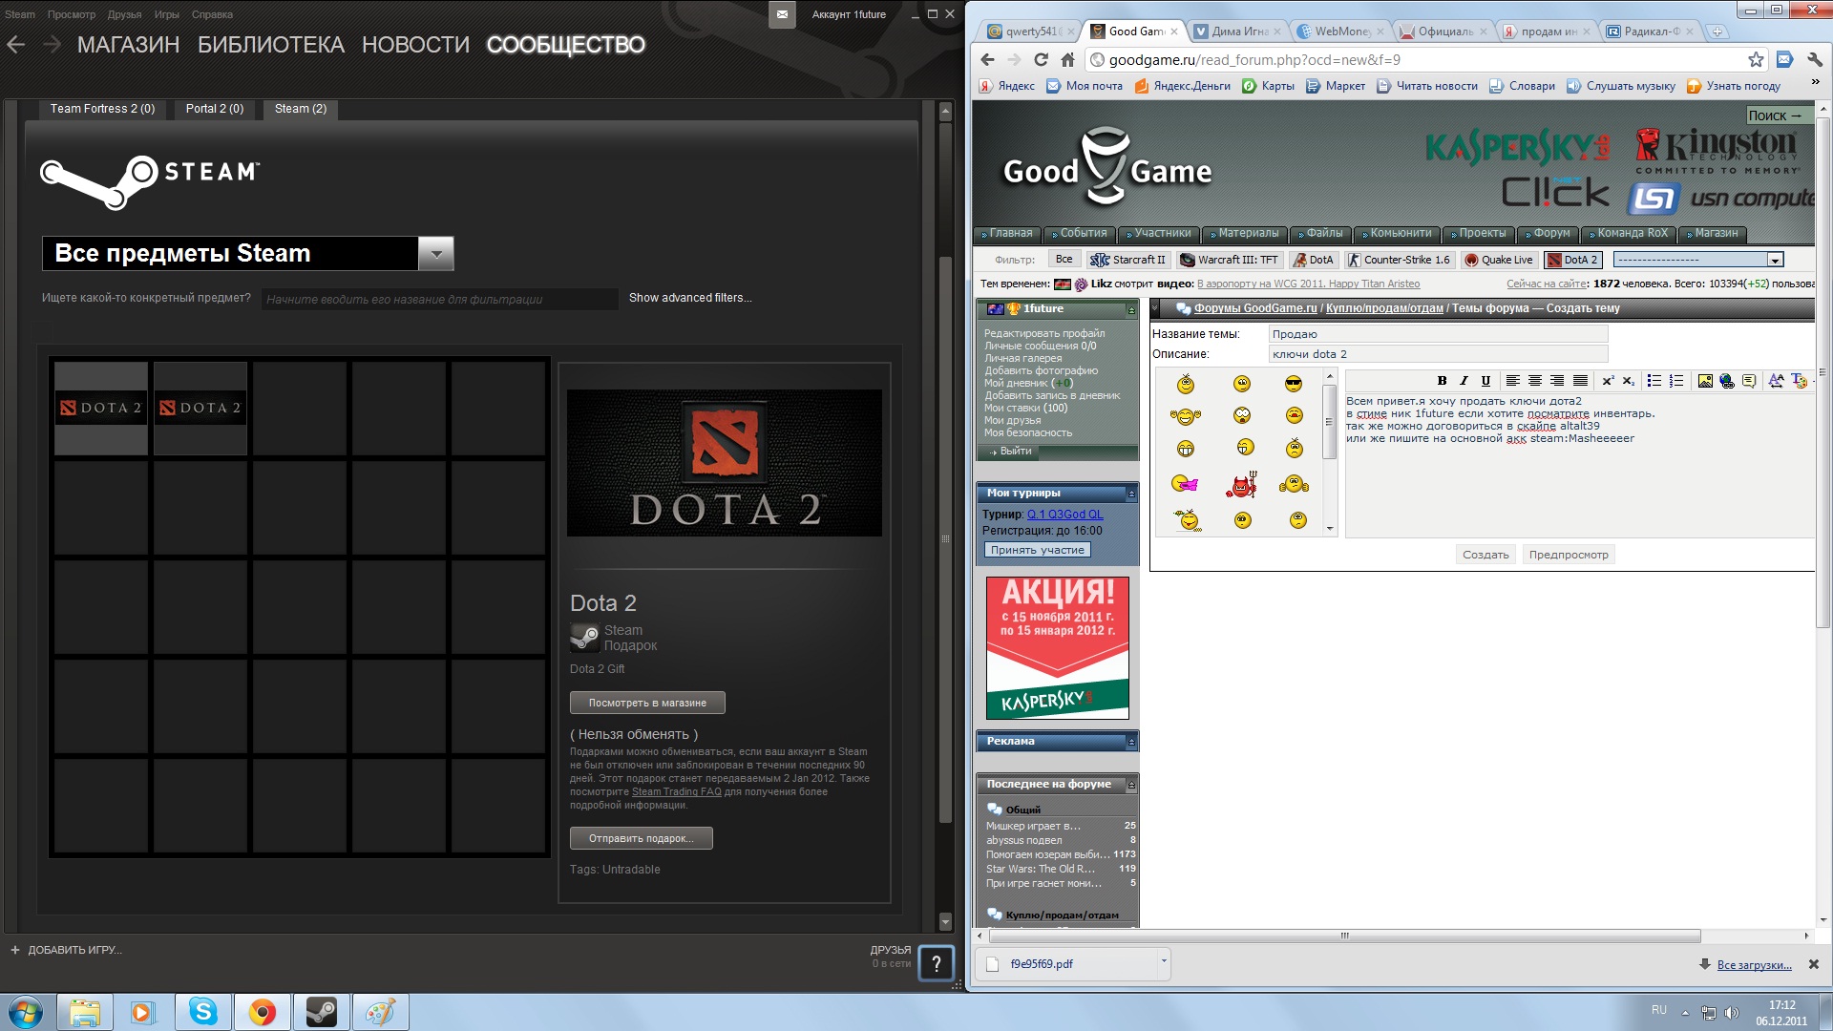Select second Dota 2 inventory item

[200, 409]
